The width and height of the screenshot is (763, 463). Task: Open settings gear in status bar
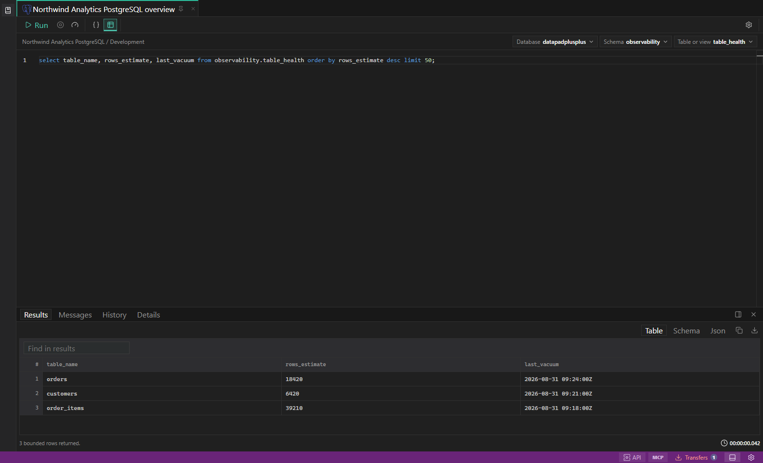(x=751, y=457)
